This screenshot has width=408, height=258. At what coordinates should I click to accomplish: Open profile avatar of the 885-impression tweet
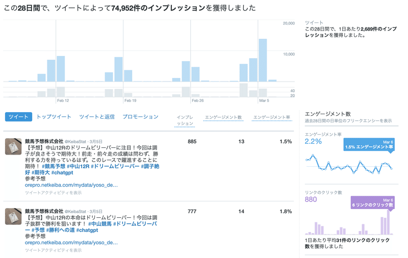[13, 146]
